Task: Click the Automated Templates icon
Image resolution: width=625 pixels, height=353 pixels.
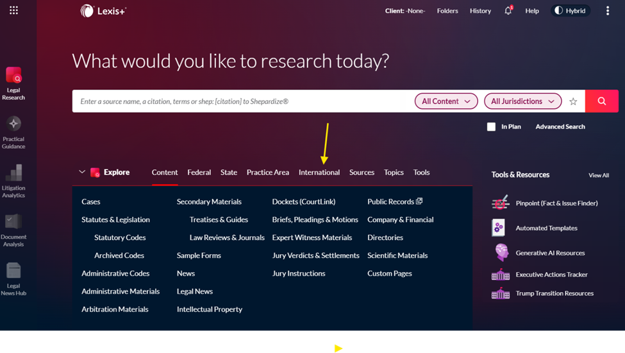Action: (x=498, y=228)
